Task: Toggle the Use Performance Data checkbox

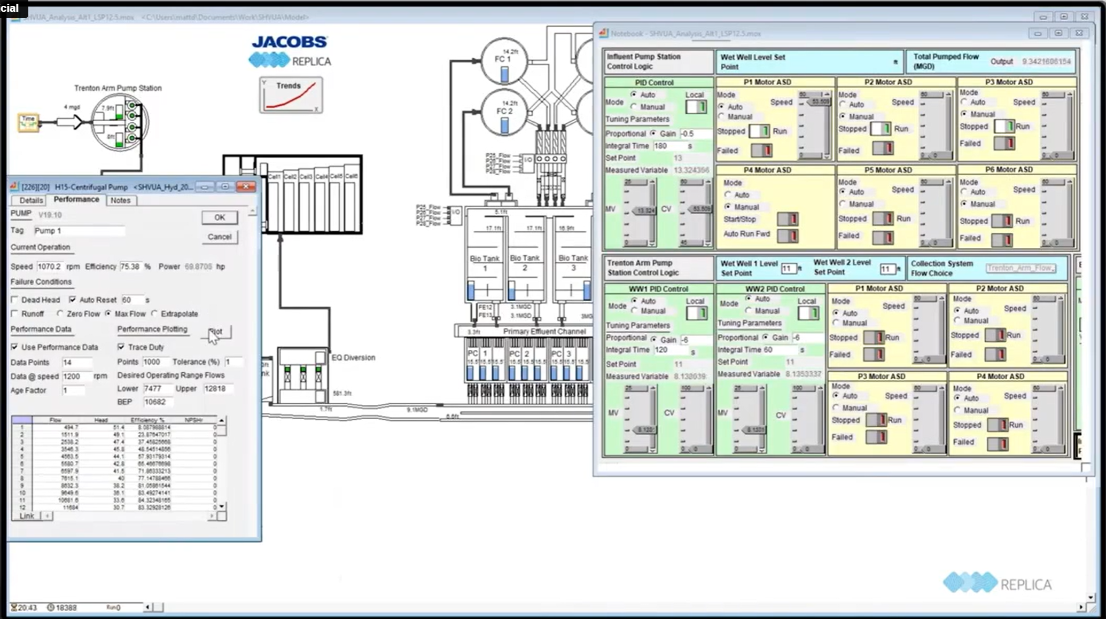Action: [x=15, y=347]
